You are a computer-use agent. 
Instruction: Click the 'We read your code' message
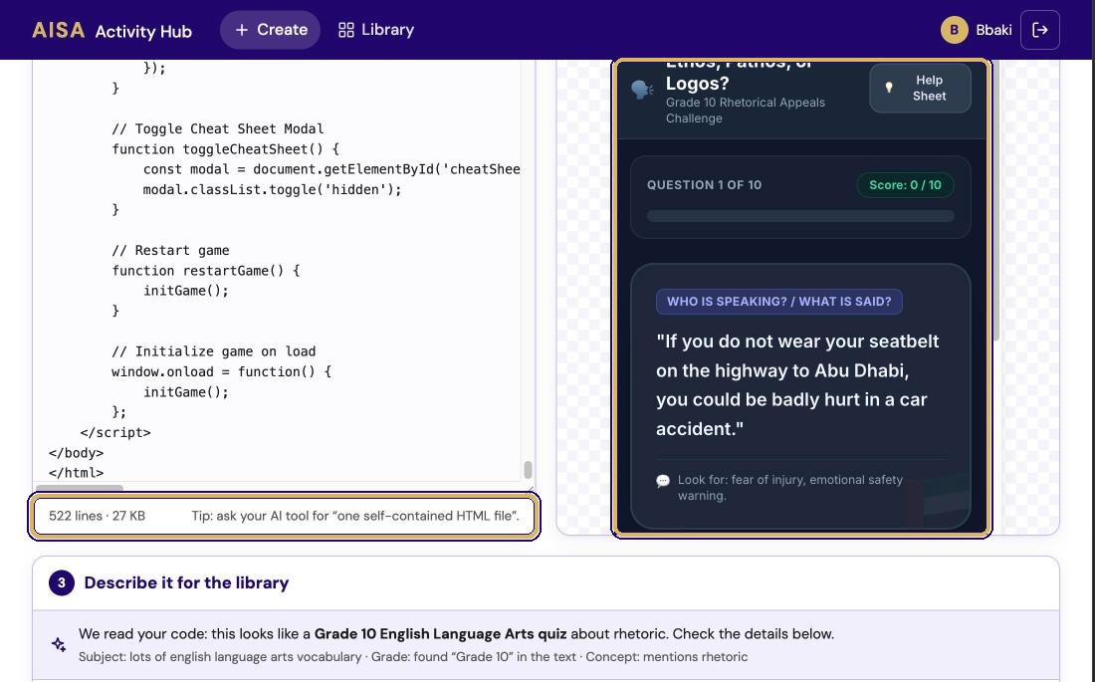[456, 634]
